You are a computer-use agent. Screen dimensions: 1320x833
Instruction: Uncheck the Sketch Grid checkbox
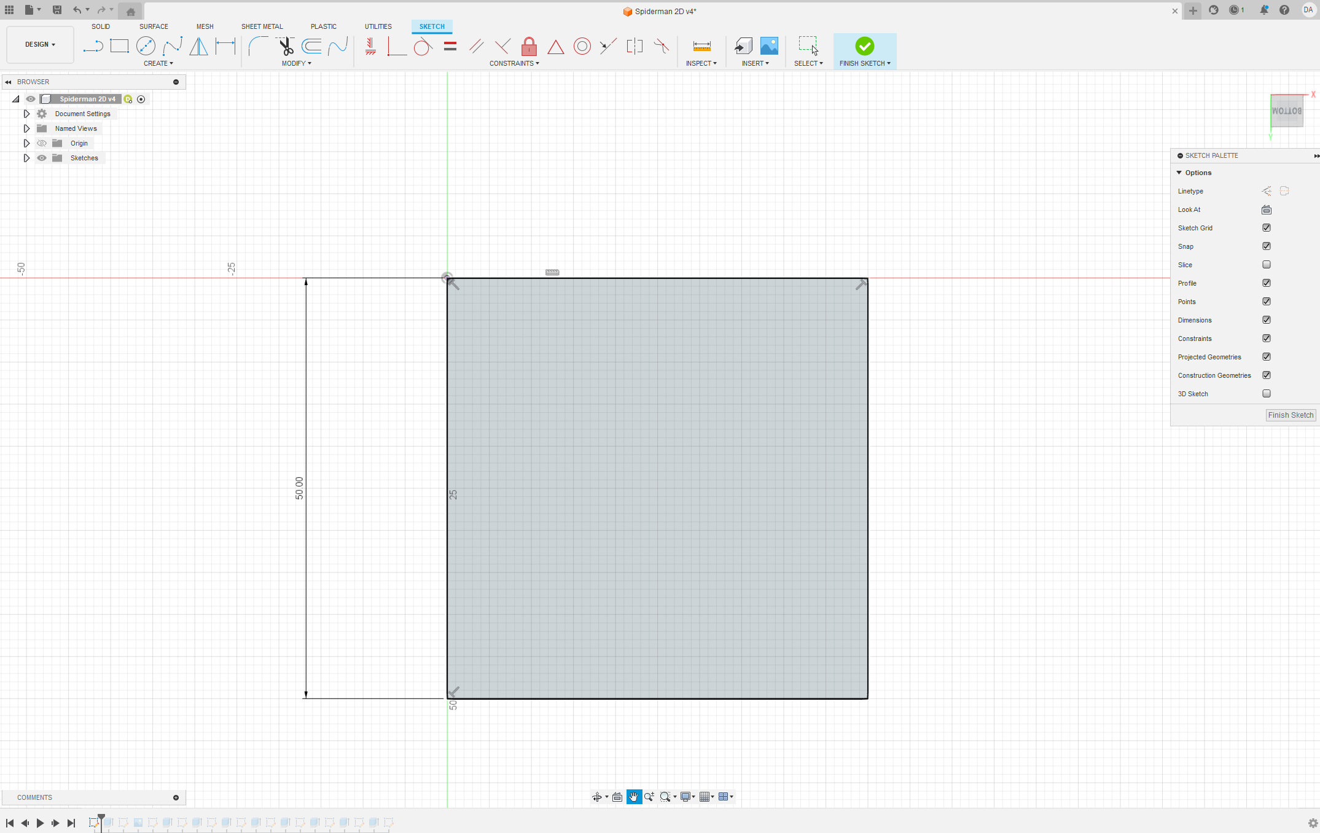[1267, 228]
